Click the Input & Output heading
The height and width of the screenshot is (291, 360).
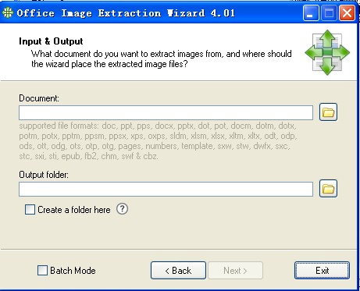coord(51,41)
